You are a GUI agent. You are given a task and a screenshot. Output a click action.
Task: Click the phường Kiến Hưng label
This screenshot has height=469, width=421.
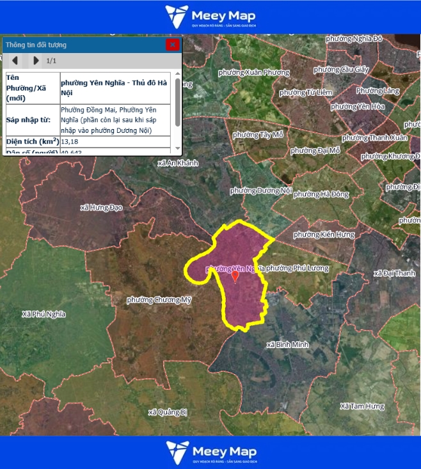tap(324, 235)
